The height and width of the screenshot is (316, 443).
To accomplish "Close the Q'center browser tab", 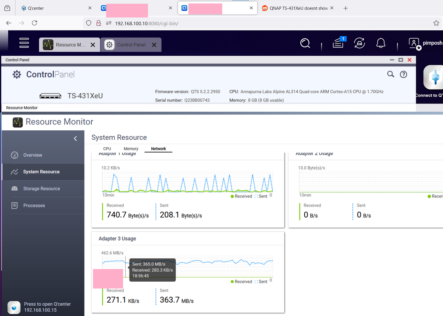I will pos(90,8).
